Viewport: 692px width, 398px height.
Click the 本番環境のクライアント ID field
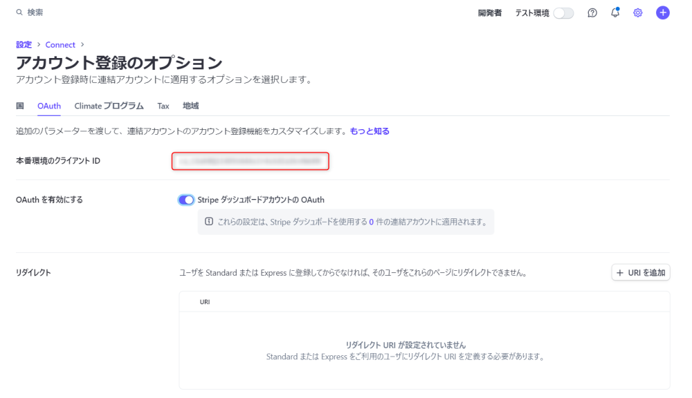[x=250, y=161]
